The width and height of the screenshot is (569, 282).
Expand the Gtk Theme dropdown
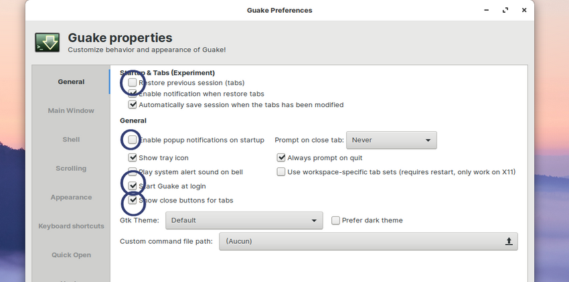[244, 220]
